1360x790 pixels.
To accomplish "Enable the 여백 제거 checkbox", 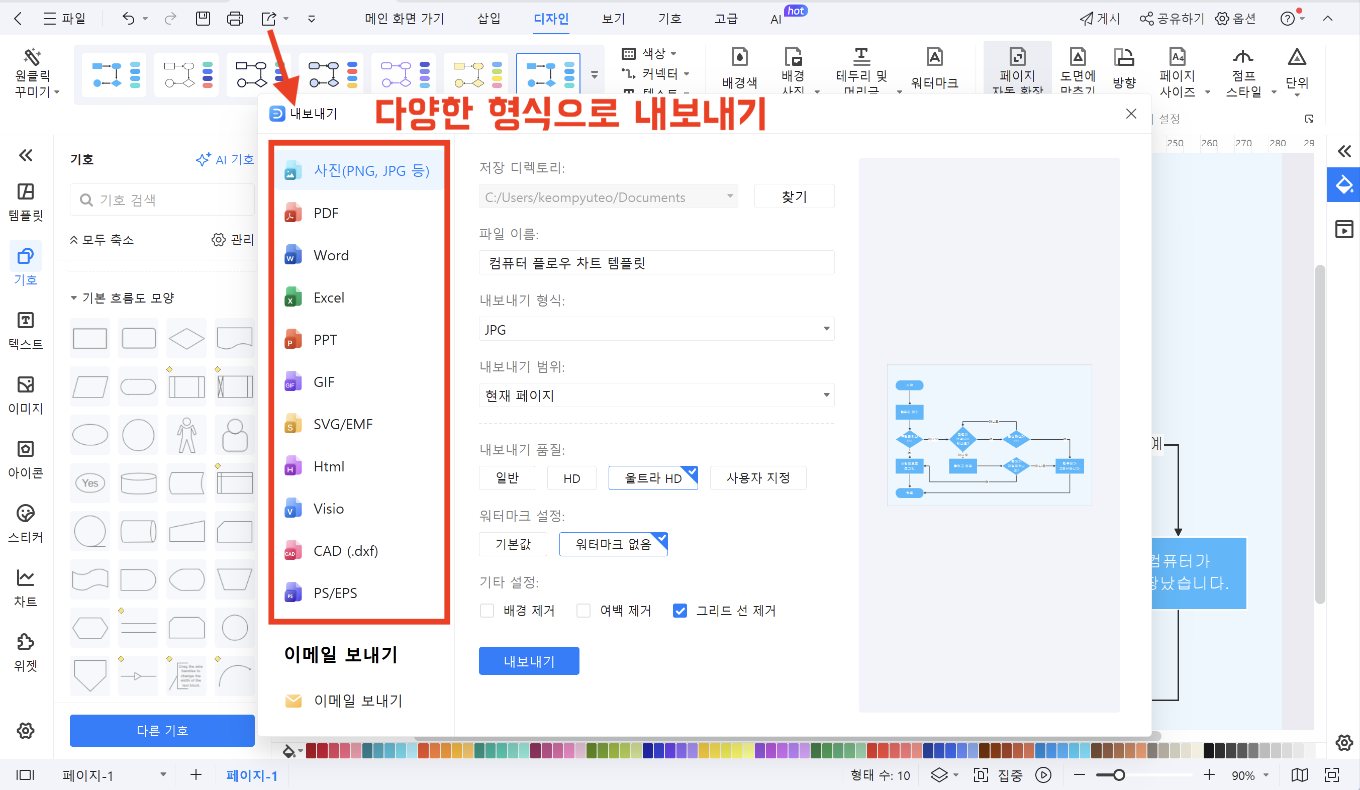I will (x=584, y=610).
